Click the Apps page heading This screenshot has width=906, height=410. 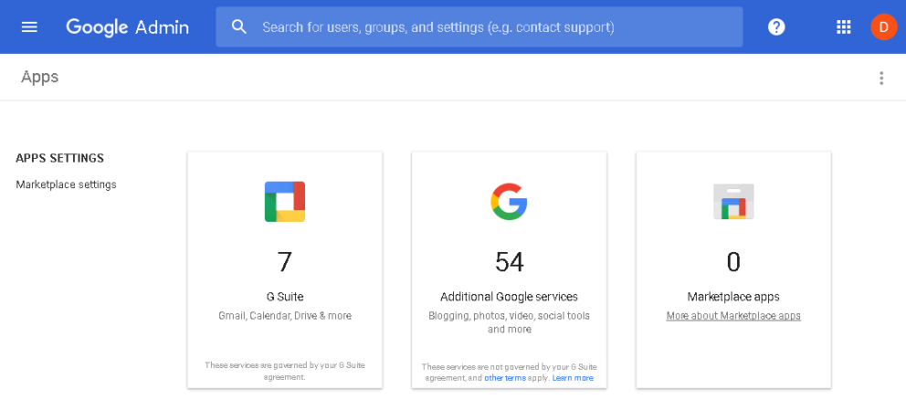pos(40,78)
